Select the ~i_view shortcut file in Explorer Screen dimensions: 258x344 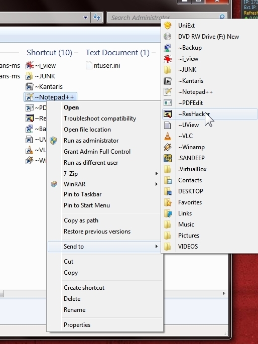point(41,65)
